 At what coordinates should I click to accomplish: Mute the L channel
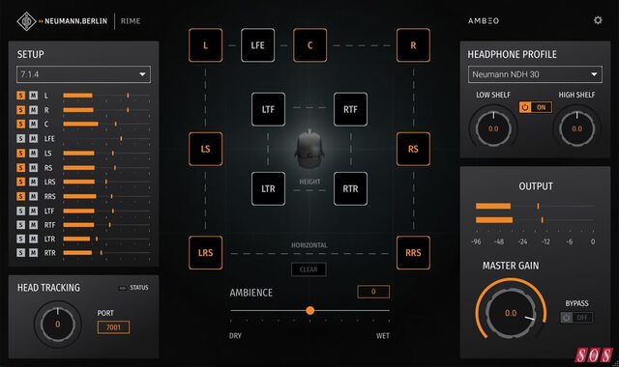coord(34,96)
